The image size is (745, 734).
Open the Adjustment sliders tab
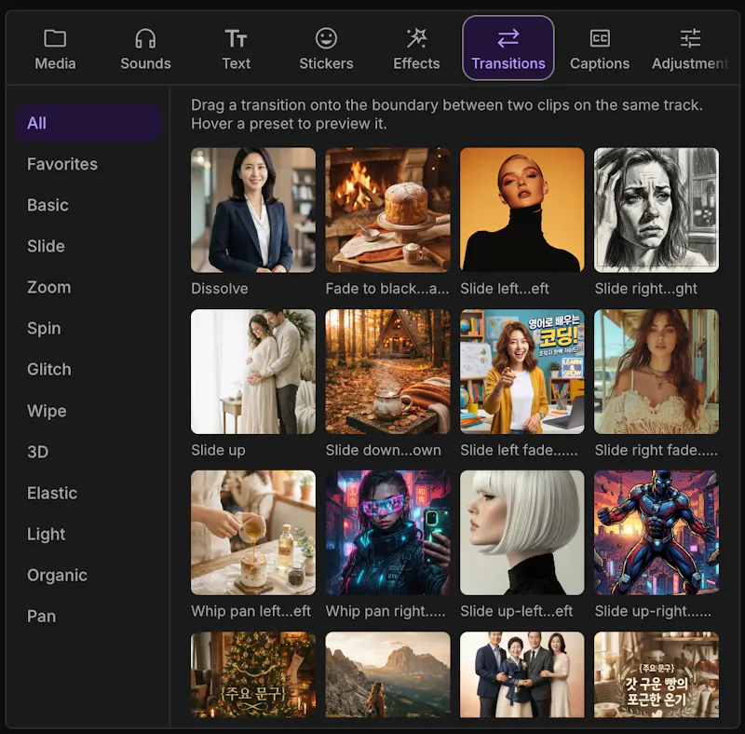click(690, 49)
